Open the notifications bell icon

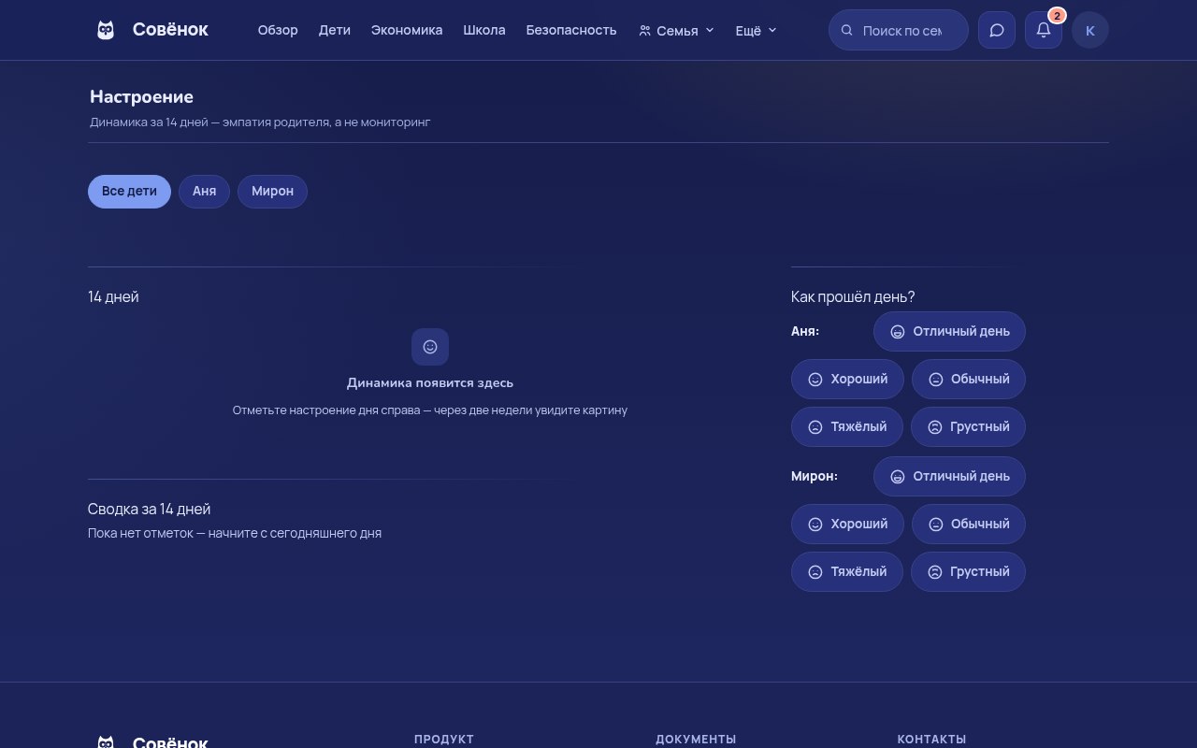coord(1044,30)
